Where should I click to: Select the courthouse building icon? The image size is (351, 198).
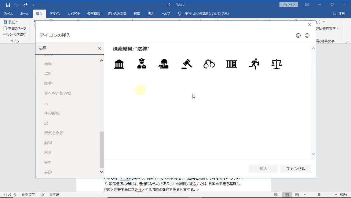(119, 64)
